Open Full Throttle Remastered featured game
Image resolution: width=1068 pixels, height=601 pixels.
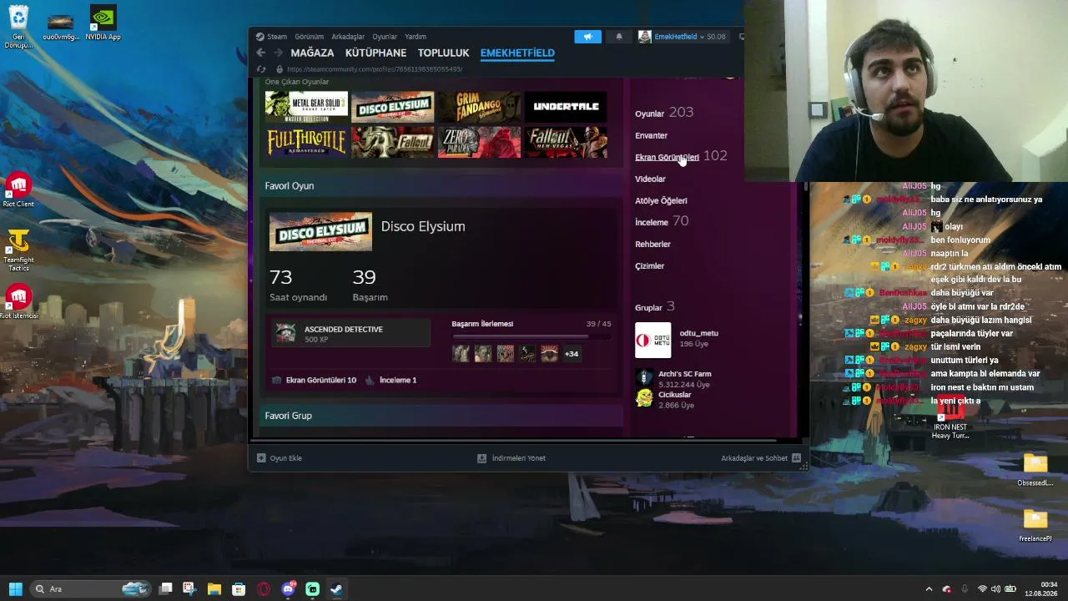click(x=306, y=142)
